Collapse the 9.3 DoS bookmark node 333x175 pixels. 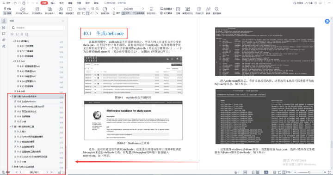coord(13,61)
